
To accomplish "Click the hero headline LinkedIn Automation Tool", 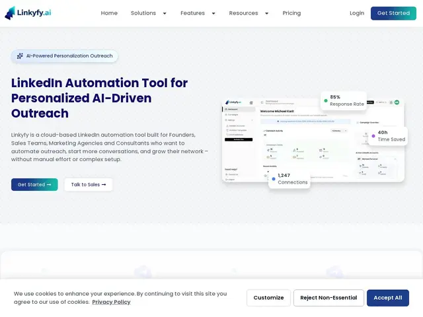I will [x=100, y=98].
